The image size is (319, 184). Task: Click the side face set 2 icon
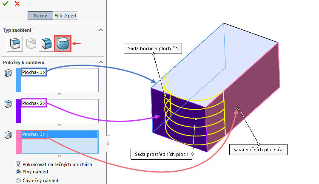coord(8,135)
